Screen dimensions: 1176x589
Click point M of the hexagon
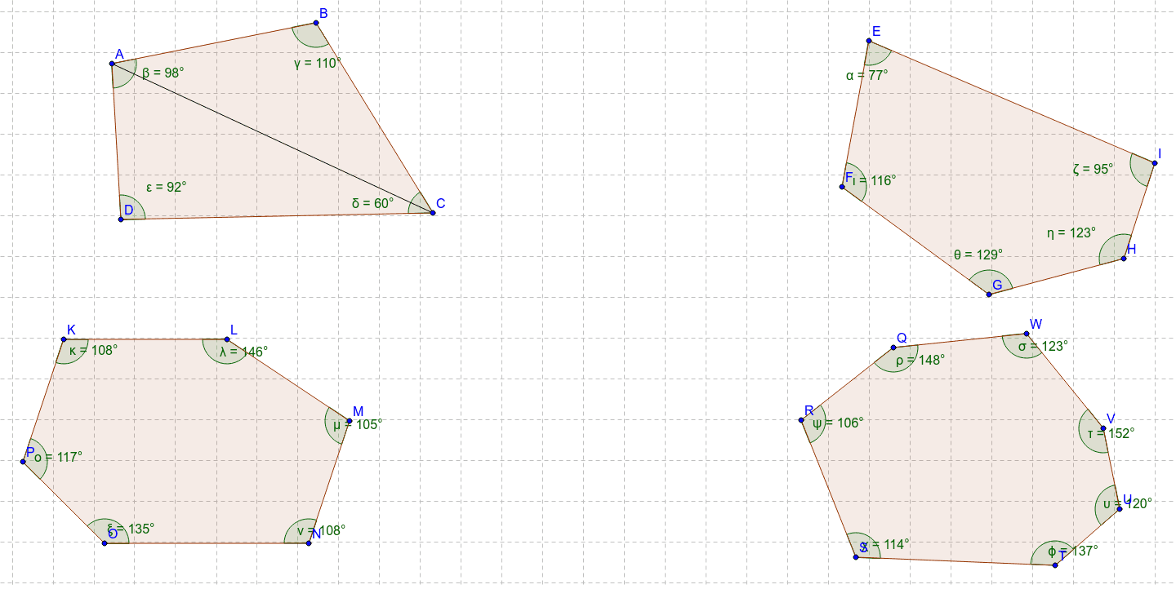coord(350,421)
